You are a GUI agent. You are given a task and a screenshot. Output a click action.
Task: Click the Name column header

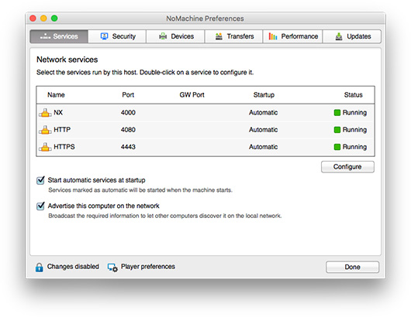(x=56, y=95)
